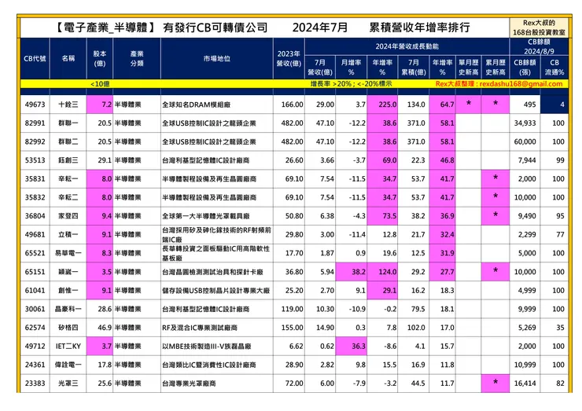The width and height of the screenshot is (582, 411).
Task: Click the rexdashu168@gmail.com email text
Action: tap(521, 84)
